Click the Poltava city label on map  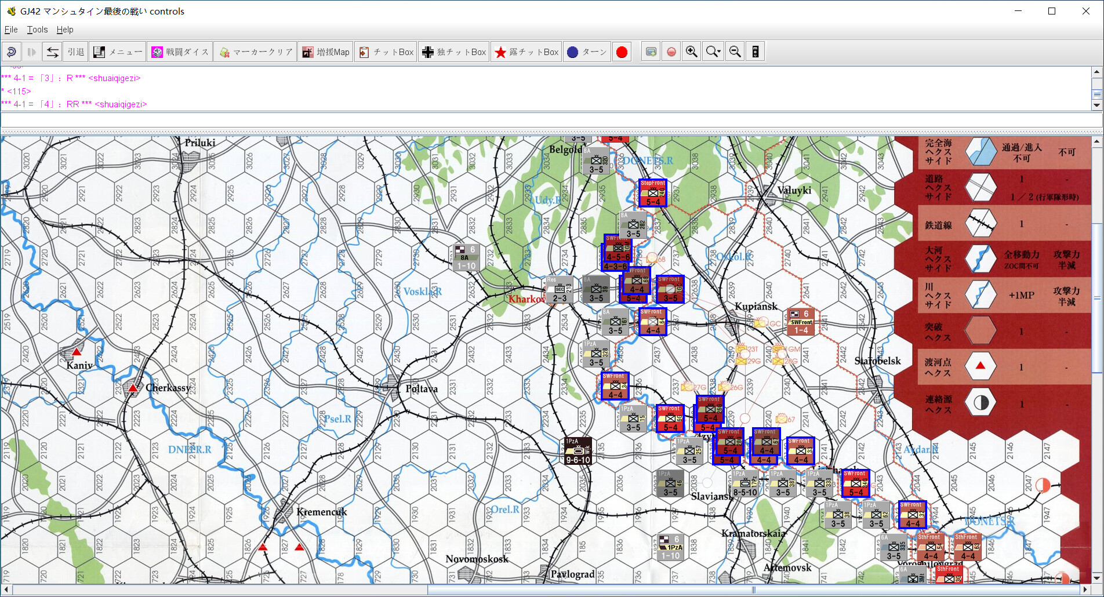(422, 388)
